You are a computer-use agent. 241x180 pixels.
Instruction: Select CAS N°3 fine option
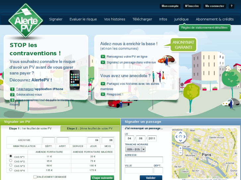pos(11,165)
